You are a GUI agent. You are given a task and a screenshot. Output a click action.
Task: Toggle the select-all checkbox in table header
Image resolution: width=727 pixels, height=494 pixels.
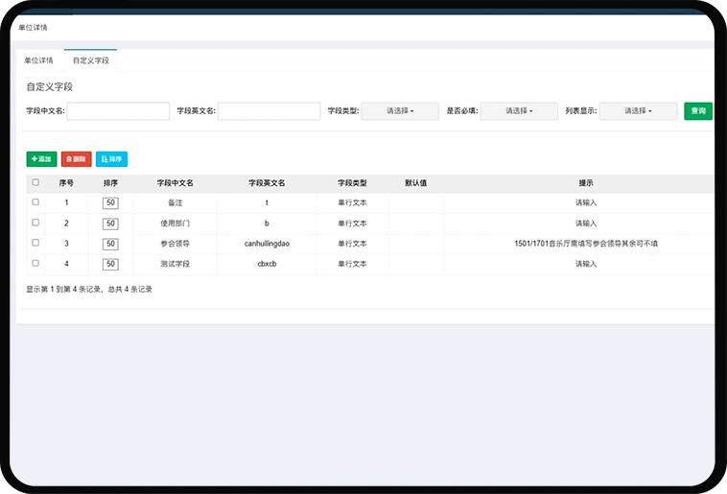point(35,182)
